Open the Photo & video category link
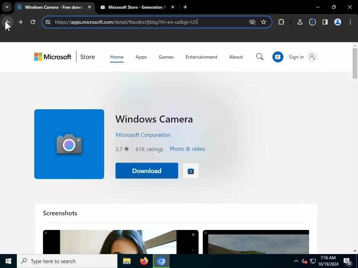The height and width of the screenshot is (268, 358). point(187,149)
